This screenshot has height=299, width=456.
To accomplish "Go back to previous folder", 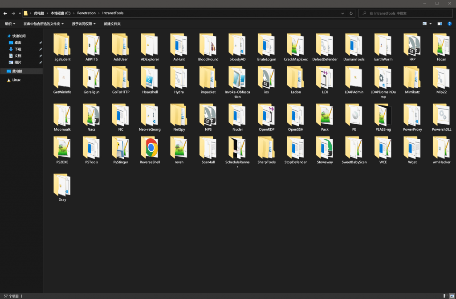I will pyautogui.click(x=5, y=13).
